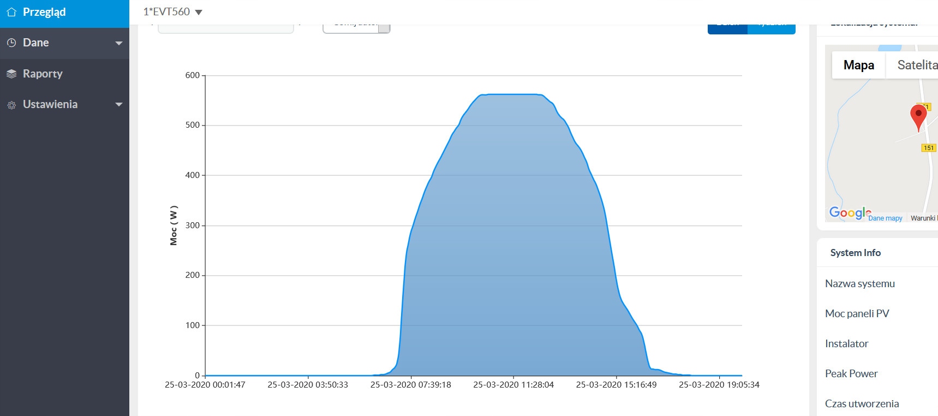
Task: Switch the map to Mapa view
Action: (859, 65)
